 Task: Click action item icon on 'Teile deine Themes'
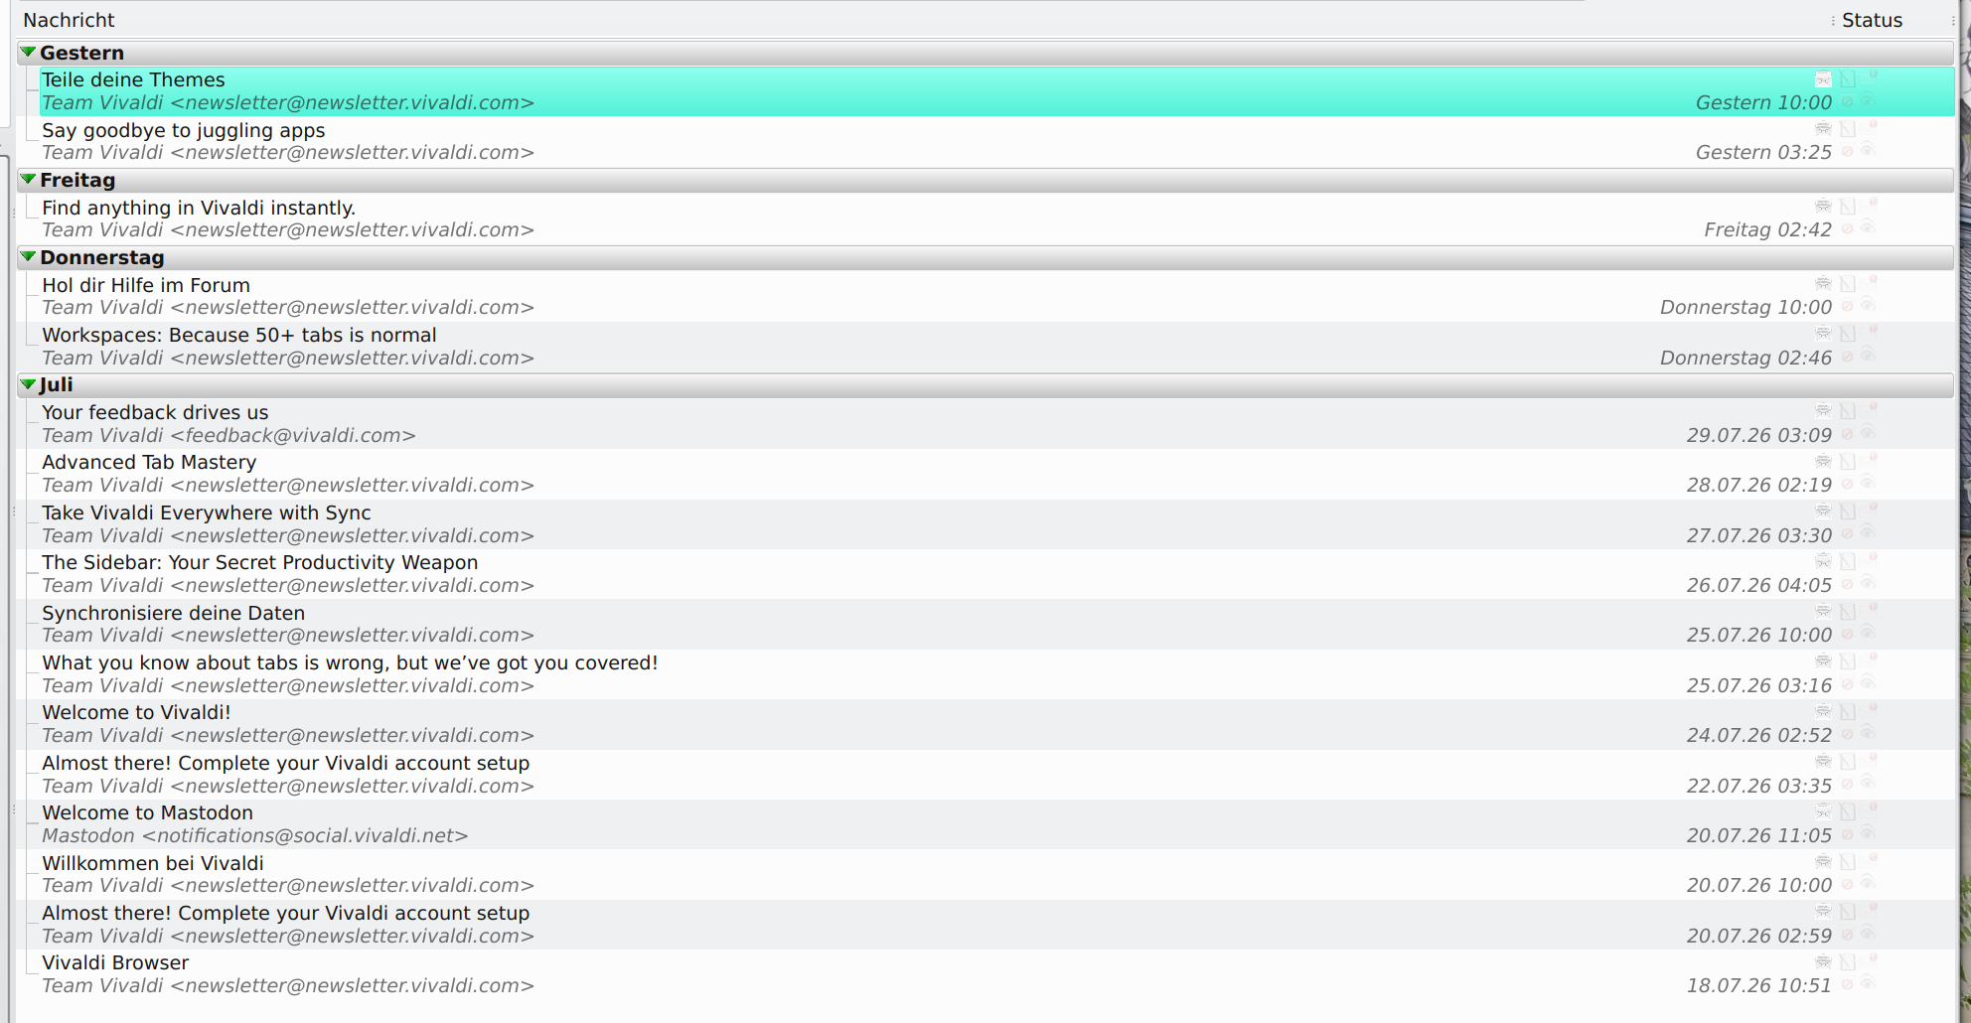tap(1848, 79)
